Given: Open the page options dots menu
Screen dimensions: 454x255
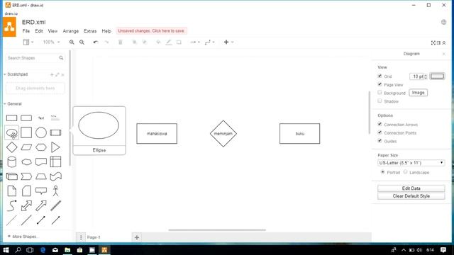Looking at the screenshot, I should click(x=81, y=237).
